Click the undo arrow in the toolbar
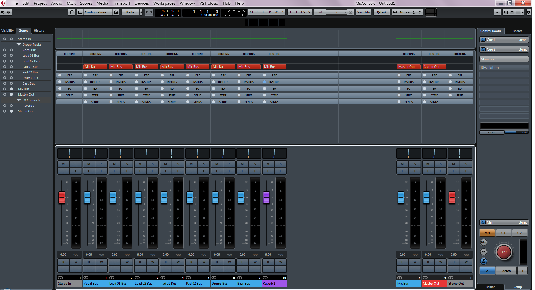Image resolution: width=535 pixels, height=290 pixels. click(x=3, y=12)
